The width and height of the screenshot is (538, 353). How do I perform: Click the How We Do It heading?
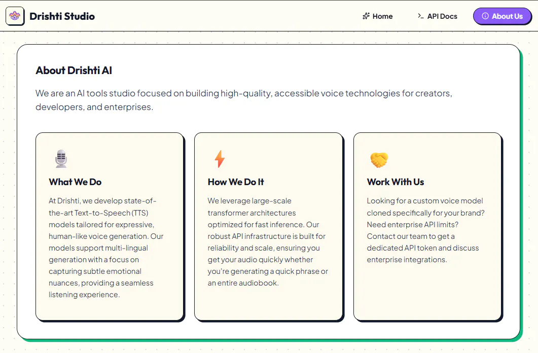(236, 182)
